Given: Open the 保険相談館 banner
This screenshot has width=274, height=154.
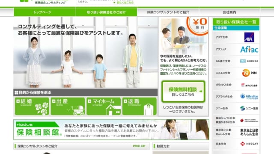Looking at the screenshot, I should pos(111,130).
